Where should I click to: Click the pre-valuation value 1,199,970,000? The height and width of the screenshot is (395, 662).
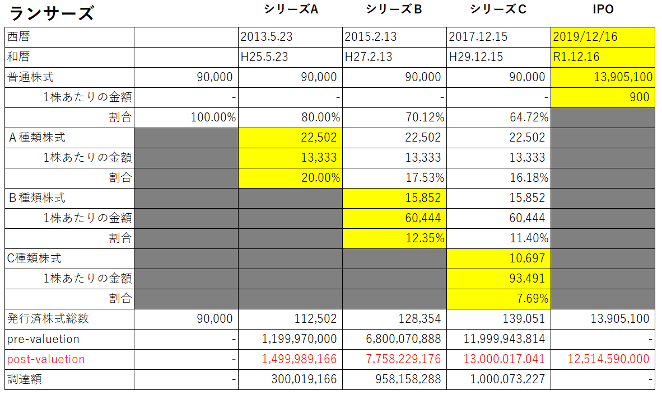(x=291, y=340)
